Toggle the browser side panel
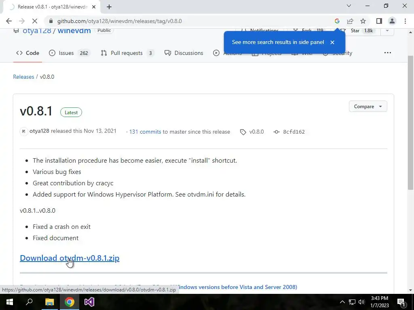The height and width of the screenshot is (310, 414). (x=379, y=21)
